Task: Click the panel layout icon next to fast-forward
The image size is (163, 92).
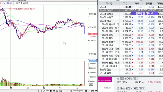Action: tap(57, 91)
